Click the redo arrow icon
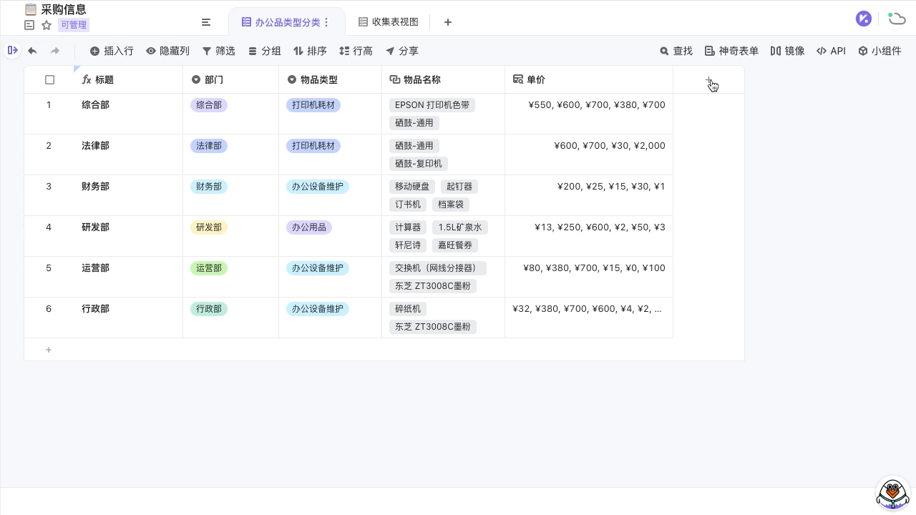Viewport: 916px width, 515px height. pos(55,51)
